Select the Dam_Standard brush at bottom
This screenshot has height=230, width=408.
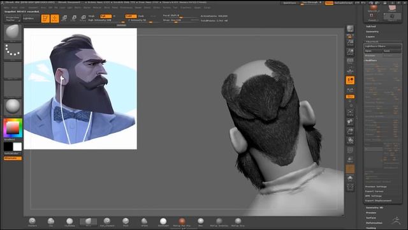point(107,222)
